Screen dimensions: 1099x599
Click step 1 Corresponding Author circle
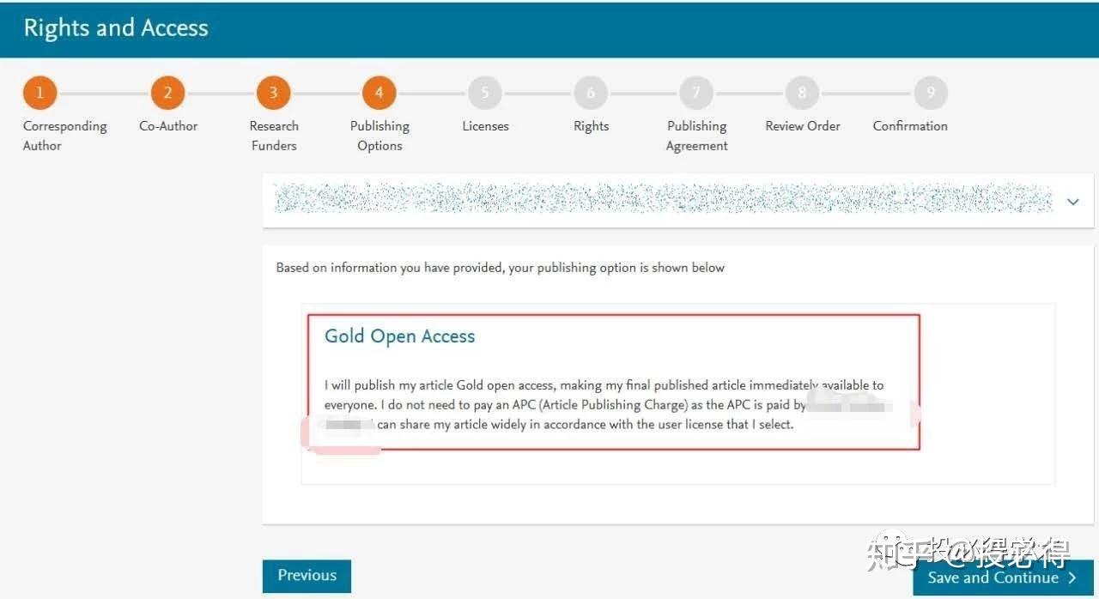39,92
